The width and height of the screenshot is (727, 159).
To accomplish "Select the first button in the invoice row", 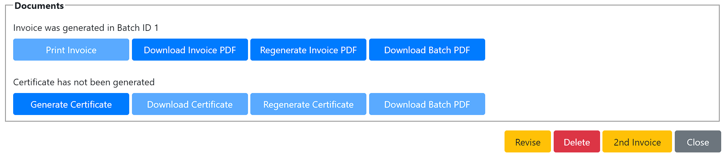I will (71, 50).
